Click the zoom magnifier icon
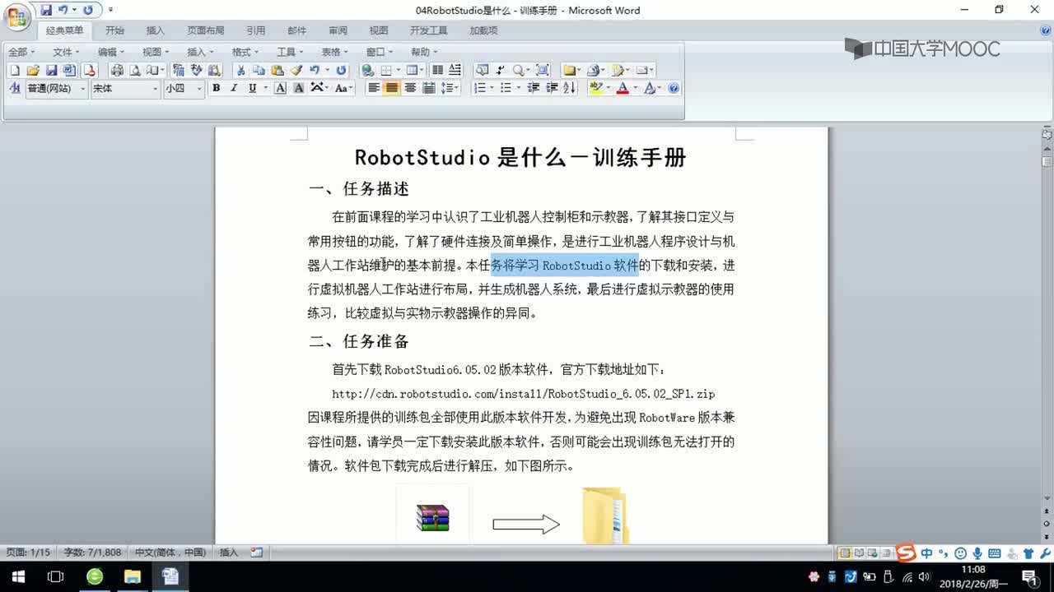The width and height of the screenshot is (1054, 592). [518, 71]
